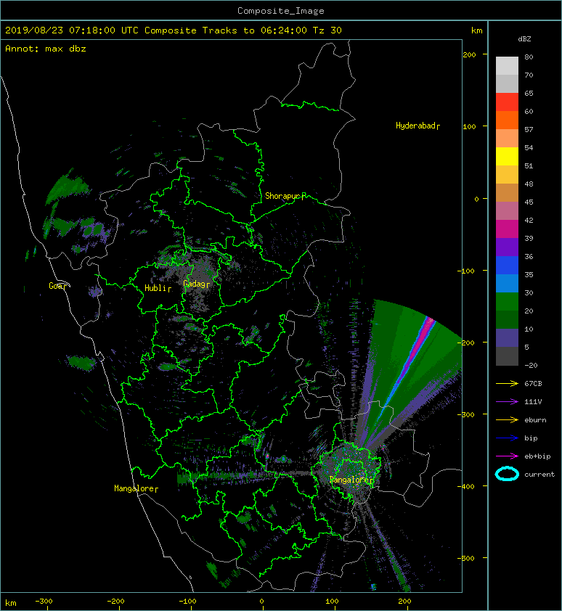562x611 pixels.
Task: Click the Gadag city label
Action: coord(195,284)
